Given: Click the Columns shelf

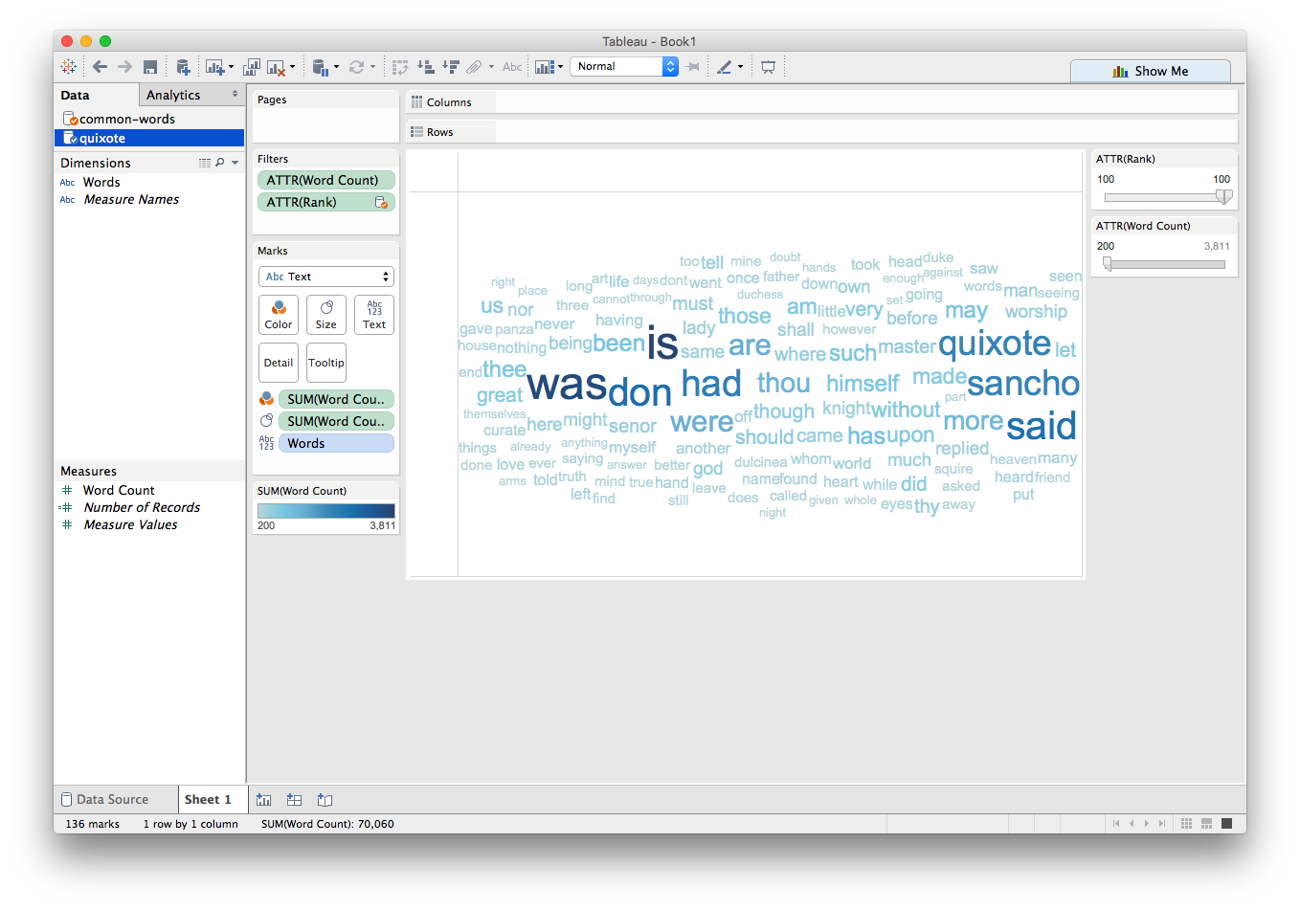Looking at the screenshot, I should pos(821,102).
